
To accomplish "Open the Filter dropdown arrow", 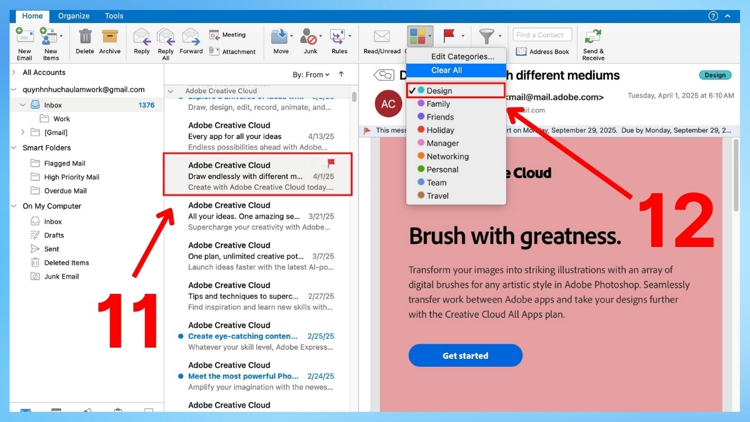I will 501,36.
